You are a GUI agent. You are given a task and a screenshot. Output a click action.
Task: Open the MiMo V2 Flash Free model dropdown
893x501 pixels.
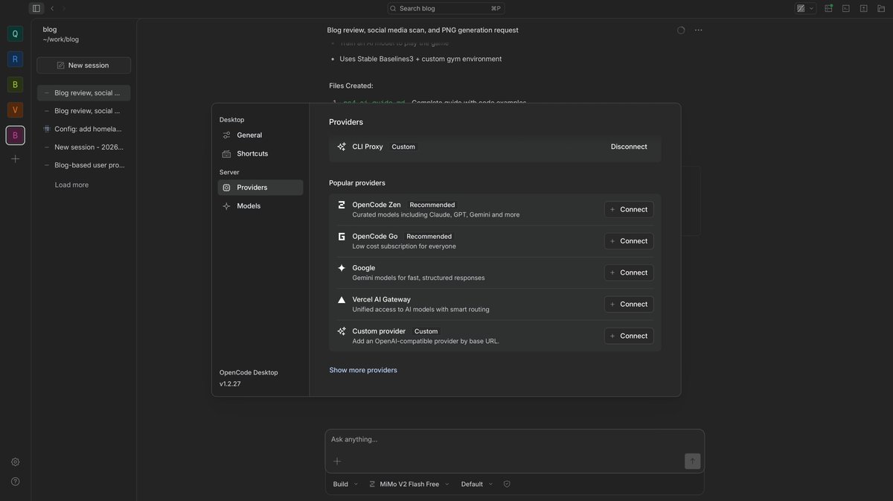click(409, 484)
